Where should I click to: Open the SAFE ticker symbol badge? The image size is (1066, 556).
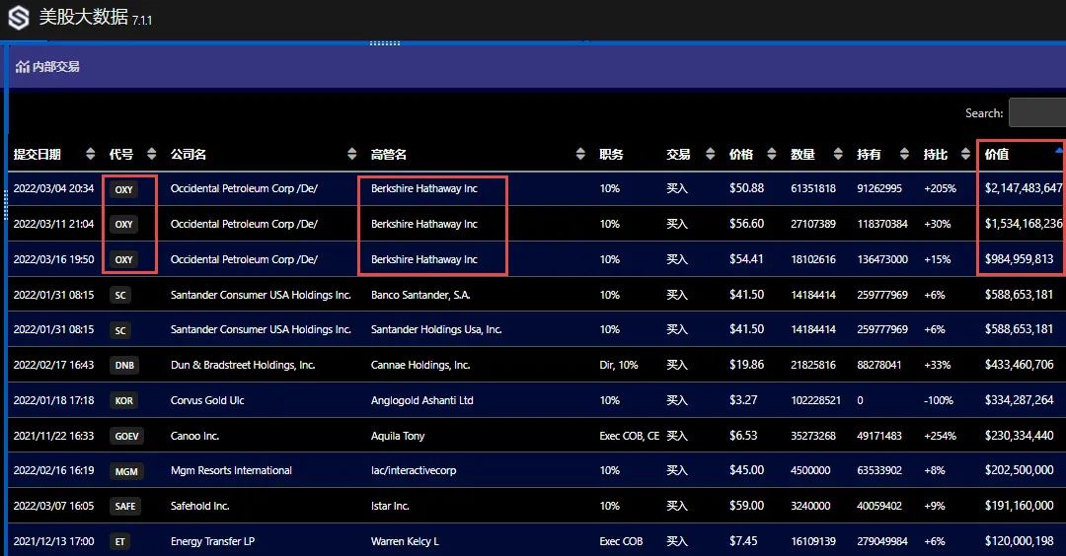click(x=125, y=506)
